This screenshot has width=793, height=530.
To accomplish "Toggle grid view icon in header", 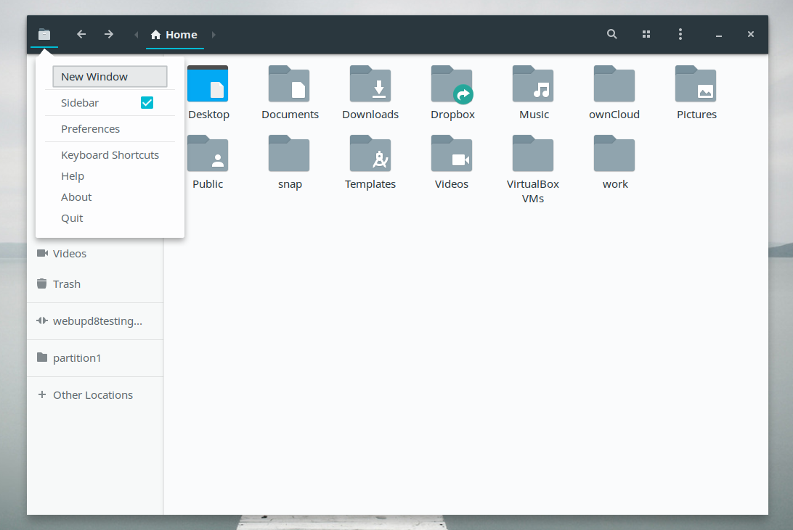I will click(646, 34).
